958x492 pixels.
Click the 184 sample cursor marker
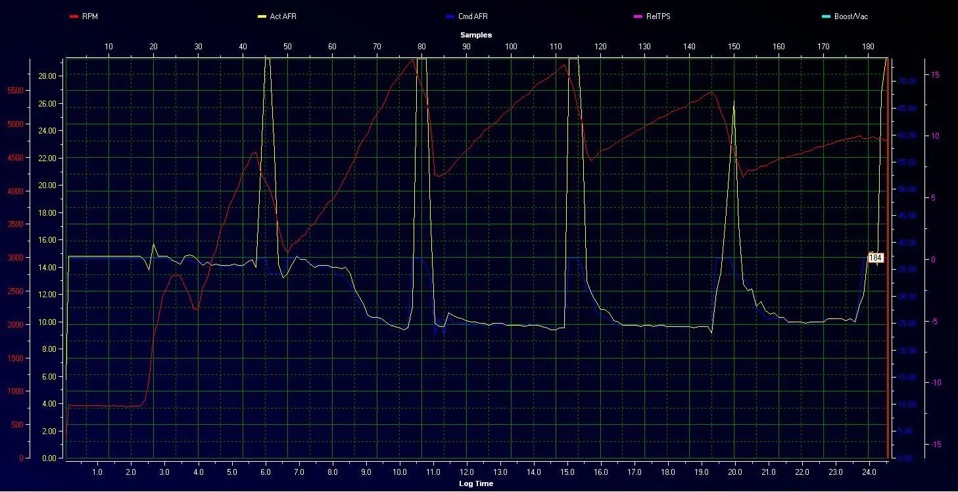click(875, 258)
